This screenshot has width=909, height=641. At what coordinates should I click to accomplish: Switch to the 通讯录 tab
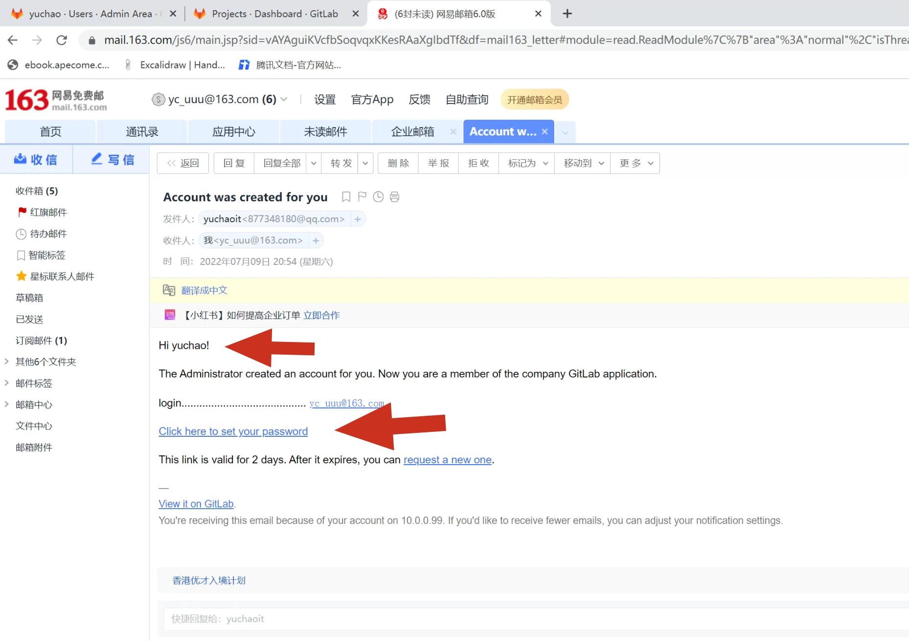(x=142, y=132)
